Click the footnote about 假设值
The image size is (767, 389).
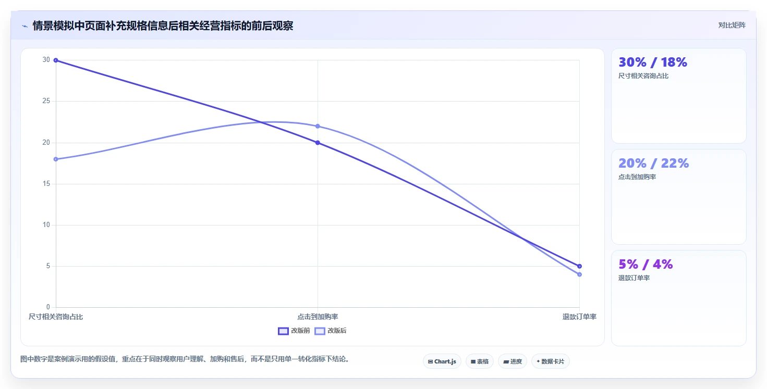click(185, 359)
